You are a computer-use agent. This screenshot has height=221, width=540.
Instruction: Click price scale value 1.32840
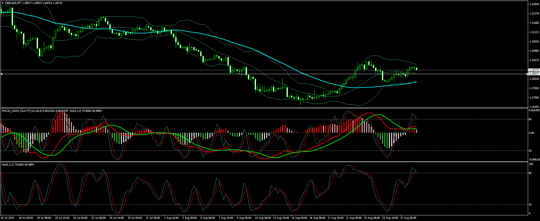[534, 4]
